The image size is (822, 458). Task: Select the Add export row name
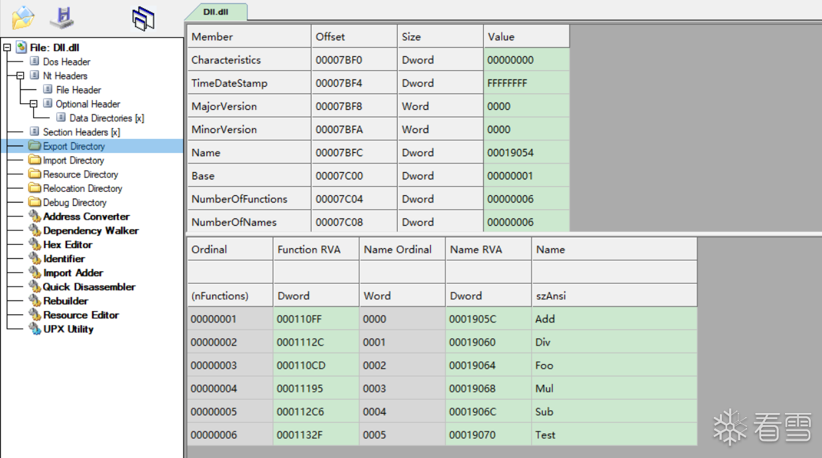(614, 318)
